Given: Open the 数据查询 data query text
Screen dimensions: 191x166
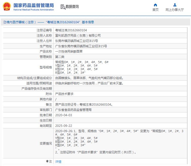Looking at the screenshot, I should coord(72,7).
